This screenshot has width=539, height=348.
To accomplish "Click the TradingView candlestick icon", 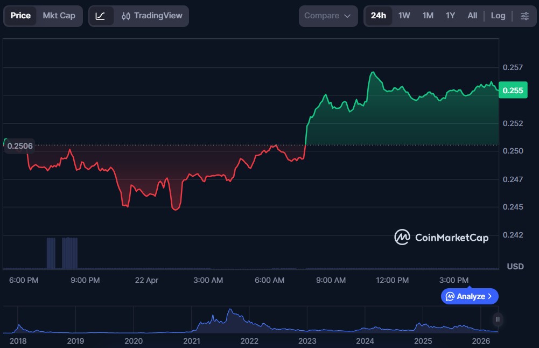I will (126, 16).
